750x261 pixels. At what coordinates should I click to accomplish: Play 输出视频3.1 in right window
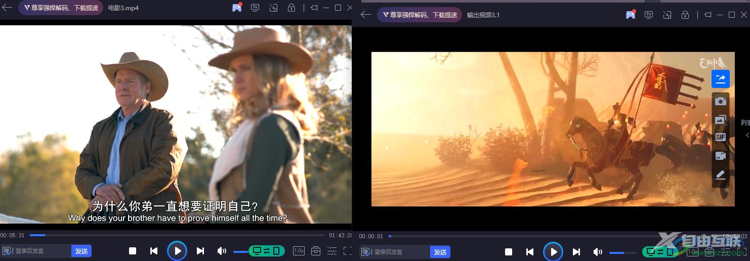tap(553, 252)
